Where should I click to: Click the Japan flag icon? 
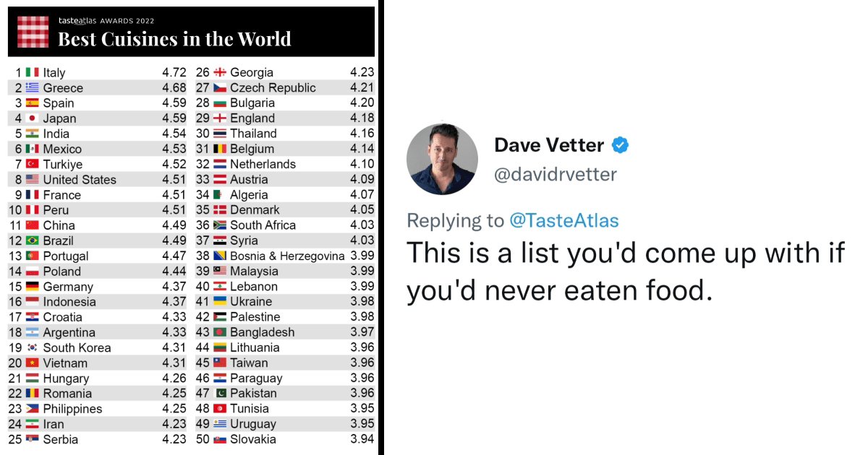[32, 118]
